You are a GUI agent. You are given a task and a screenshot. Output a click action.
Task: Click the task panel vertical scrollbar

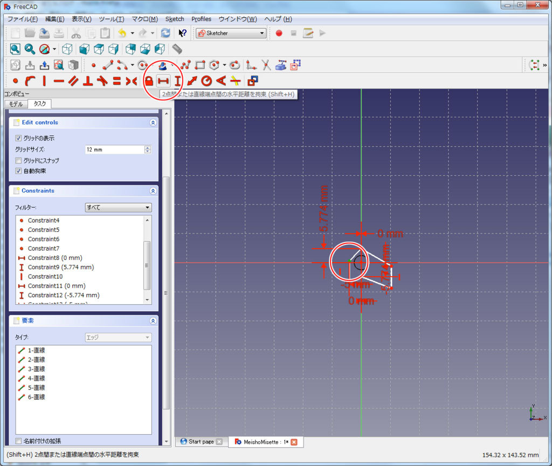(x=167, y=292)
